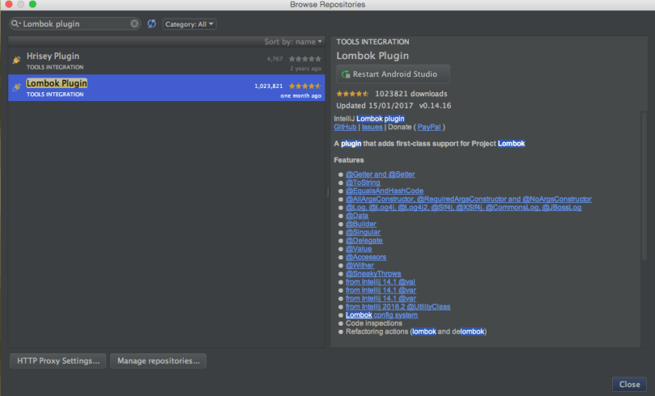
Task: Click the Hrisey Plugin star rating
Action: pos(305,58)
